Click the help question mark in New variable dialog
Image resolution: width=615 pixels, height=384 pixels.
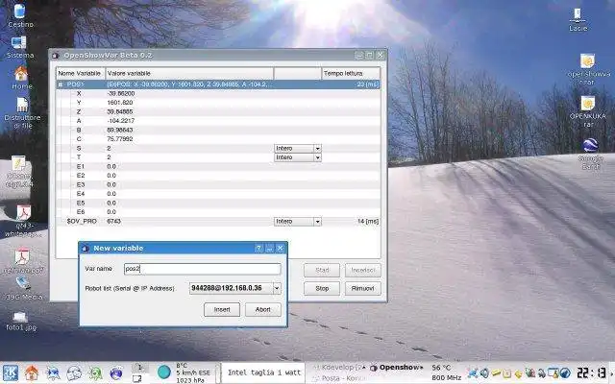pyautogui.click(x=258, y=248)
